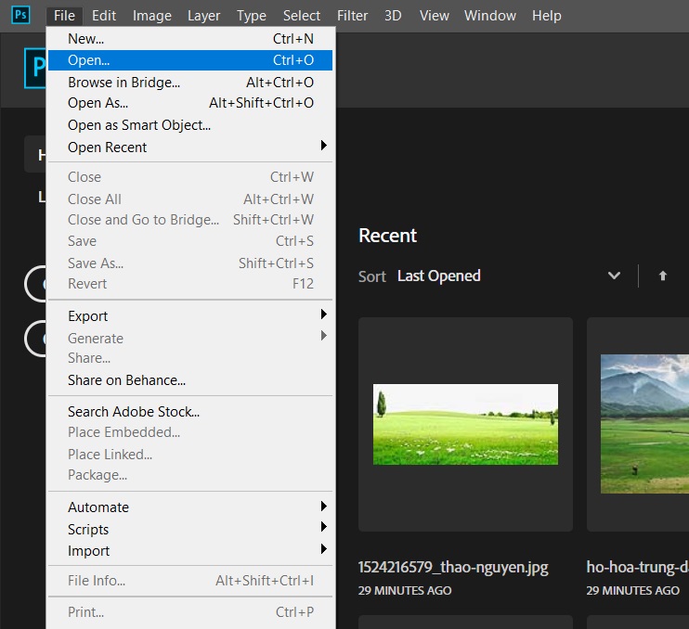Open the mountain landscape thumbnail
Viewport: 689px width, 629px height.
(644, 424)
